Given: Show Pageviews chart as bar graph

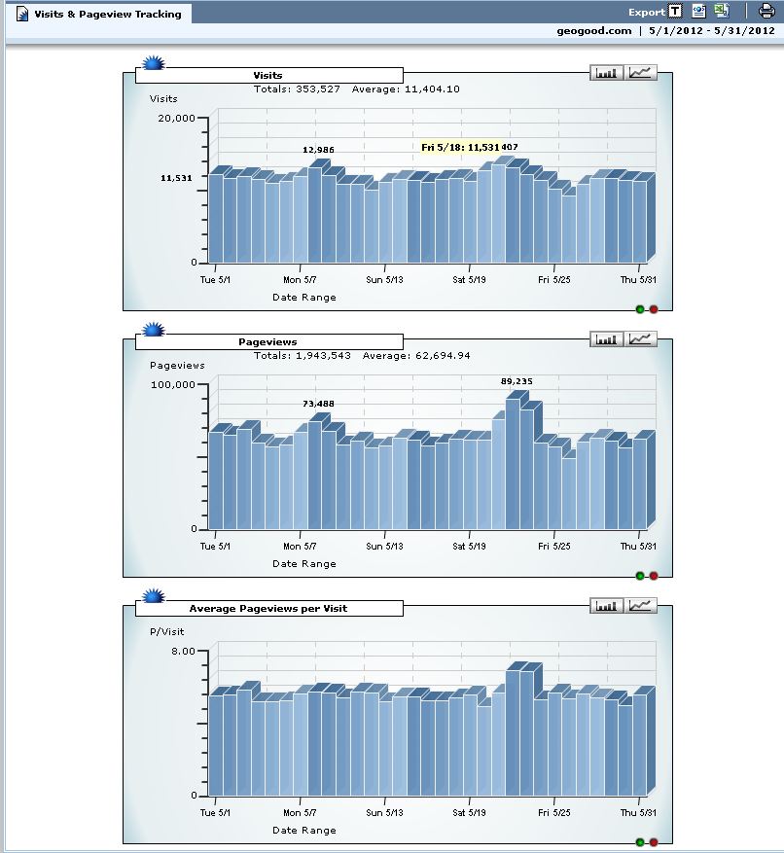Looking at the screenshot, I should (607, 339).
